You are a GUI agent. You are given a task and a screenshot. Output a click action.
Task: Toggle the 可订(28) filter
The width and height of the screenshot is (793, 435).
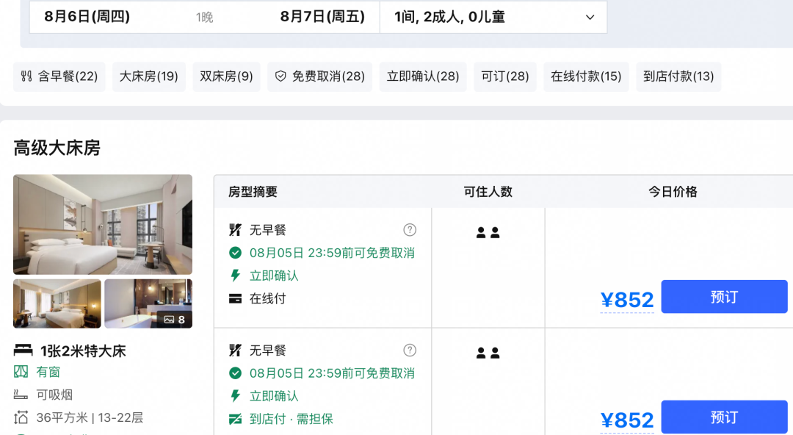(505, 77)
